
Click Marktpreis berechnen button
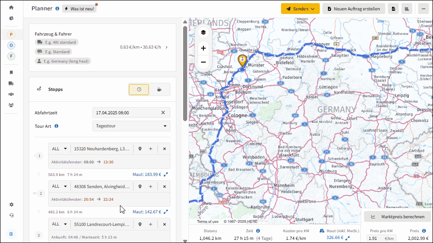(398, 216)
